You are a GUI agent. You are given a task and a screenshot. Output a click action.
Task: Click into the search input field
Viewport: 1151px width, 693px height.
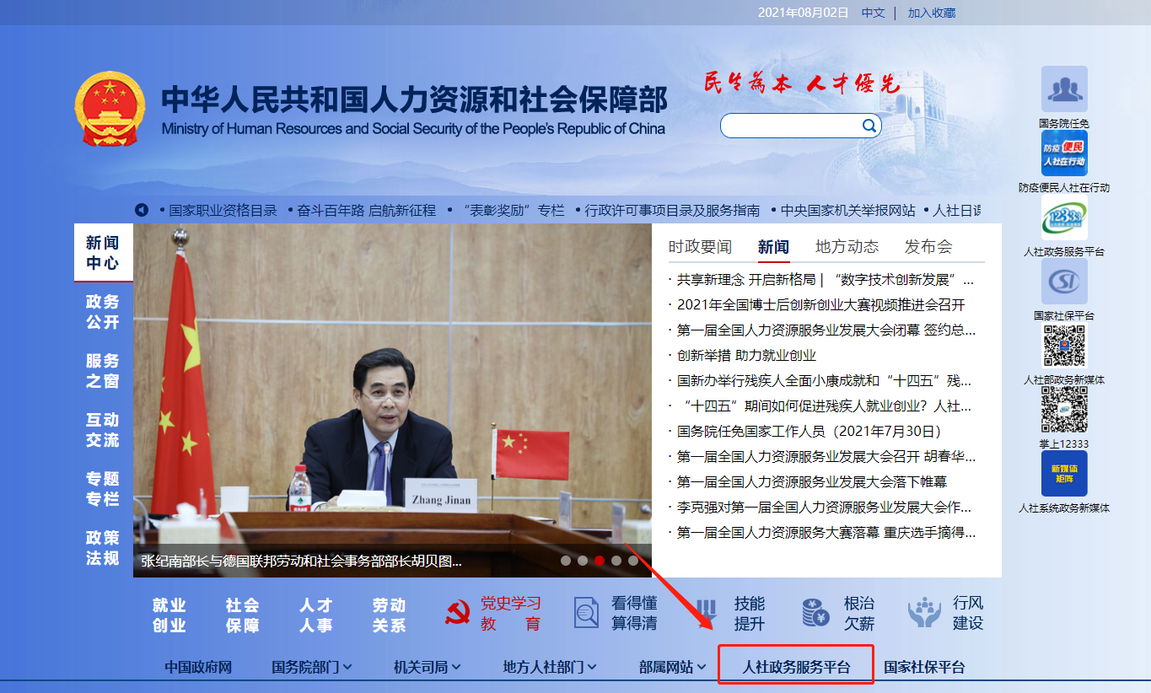click(790, 126)
